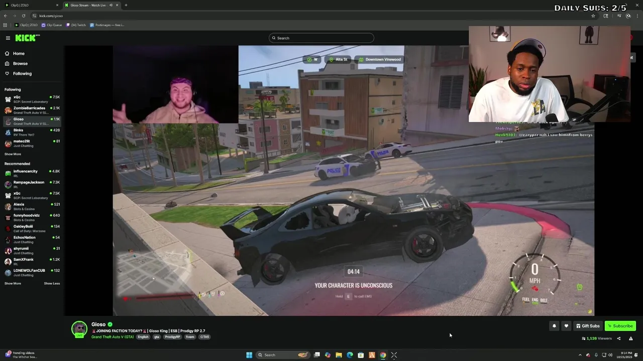Click the GTA5 tag
This screenshot has height=361, width=643.
[x=204, y=337]
